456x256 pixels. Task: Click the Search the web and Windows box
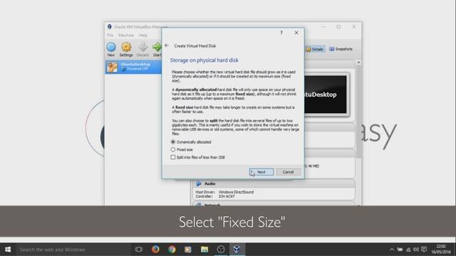click(73, 250)
